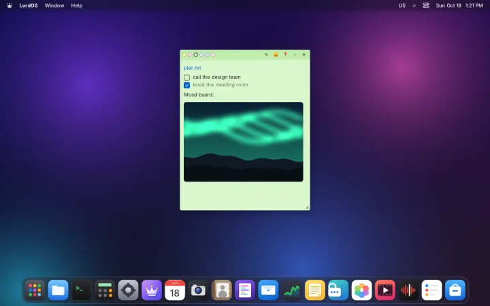Screen dimensions: 490x306
Task: Click the US input source indicator
Action: [402, 5]
